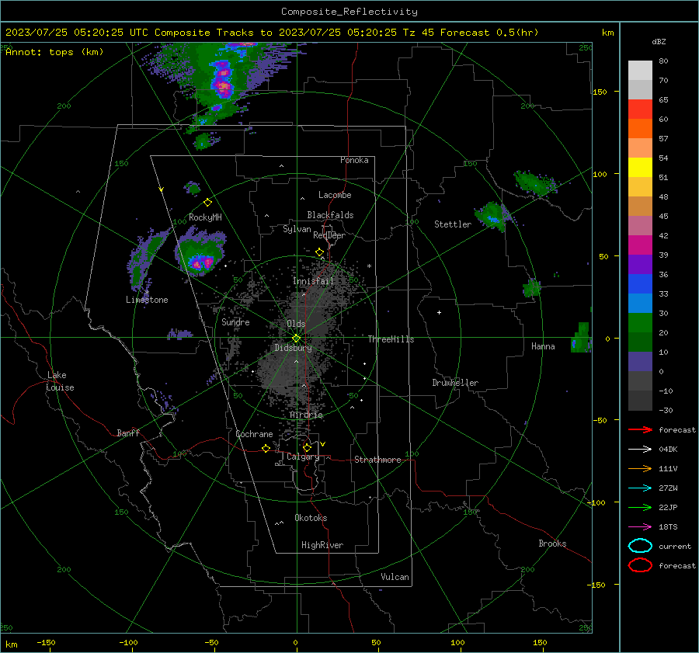Click the green 22JP arrow icon

(x=640, y=507)
